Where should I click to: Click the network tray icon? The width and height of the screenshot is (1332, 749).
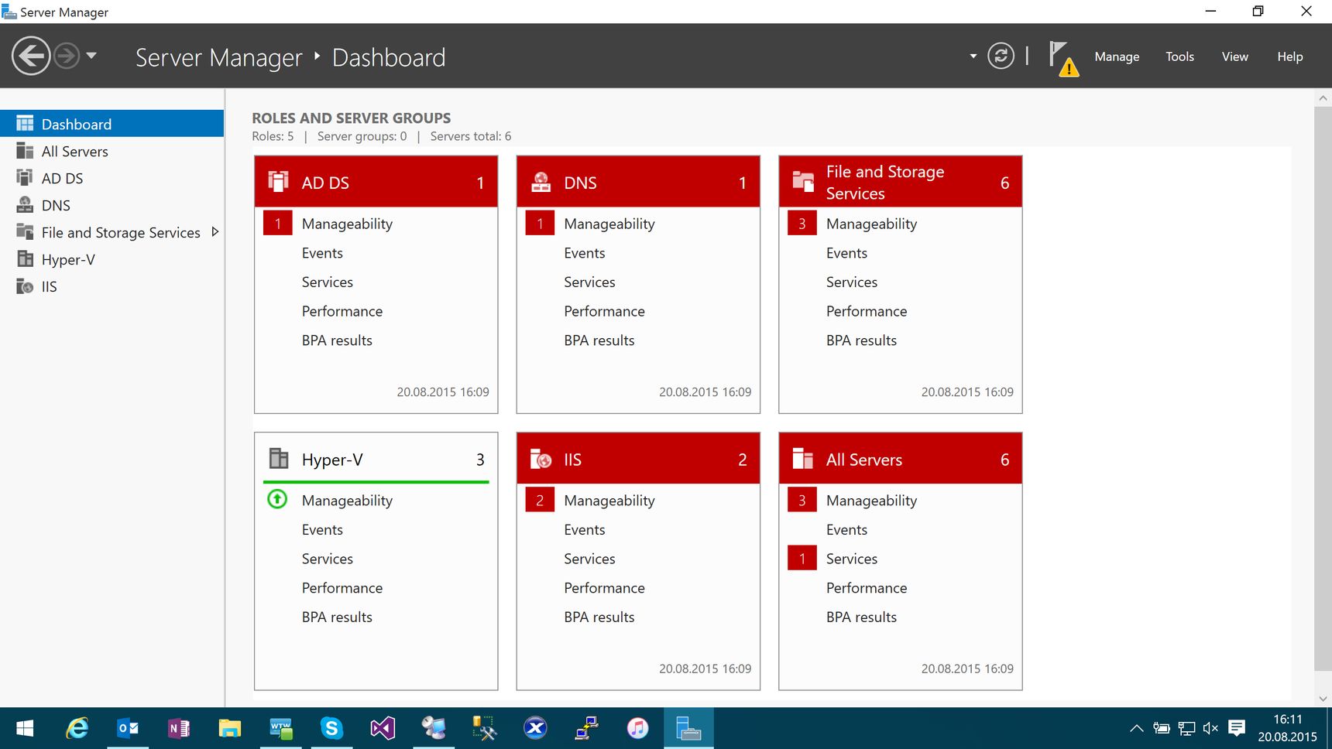coord(1186,728)
